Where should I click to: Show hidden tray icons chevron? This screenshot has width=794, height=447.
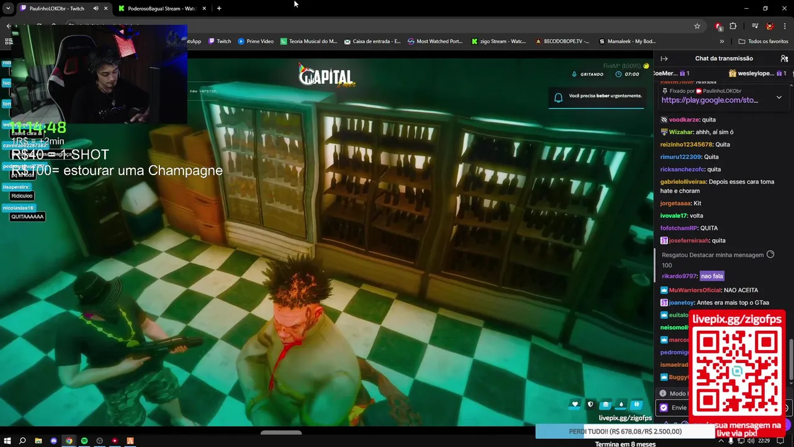pos(721,441)
